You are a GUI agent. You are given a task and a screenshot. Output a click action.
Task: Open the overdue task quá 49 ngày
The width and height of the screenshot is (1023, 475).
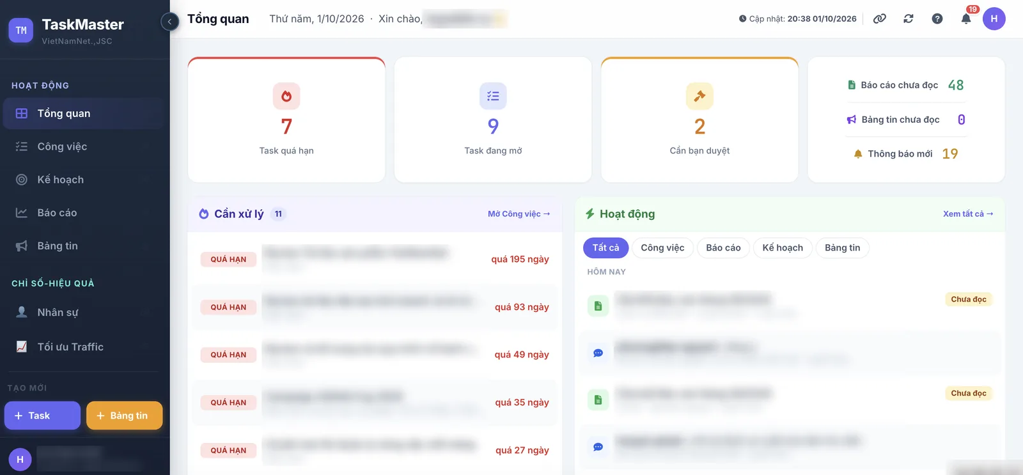tap(375, 355)
